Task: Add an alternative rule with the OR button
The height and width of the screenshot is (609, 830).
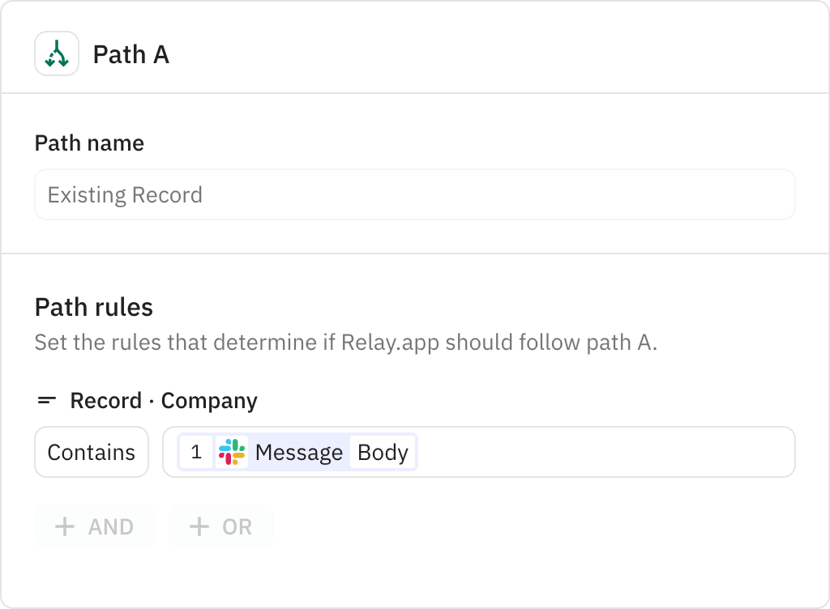Action: pyautogui.click(x=220, y=526)
